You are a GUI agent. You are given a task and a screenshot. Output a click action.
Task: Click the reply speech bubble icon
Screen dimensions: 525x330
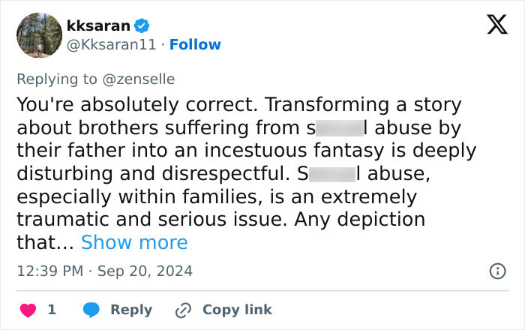pyautogui.click(x=91, y=309)
